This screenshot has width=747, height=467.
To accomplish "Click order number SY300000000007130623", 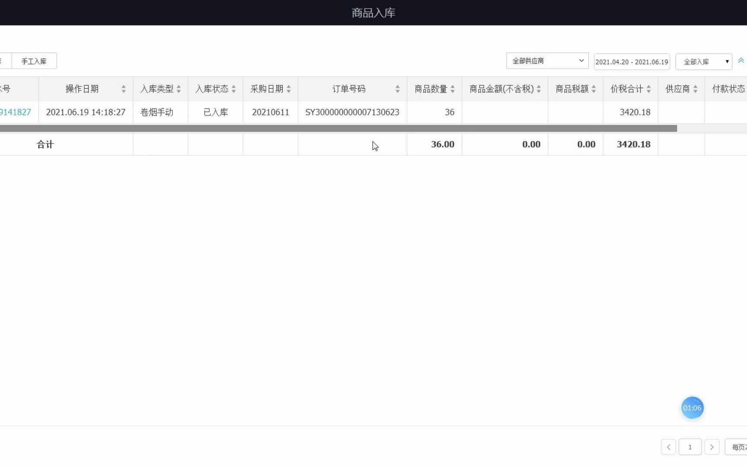I will coord(352,112).
